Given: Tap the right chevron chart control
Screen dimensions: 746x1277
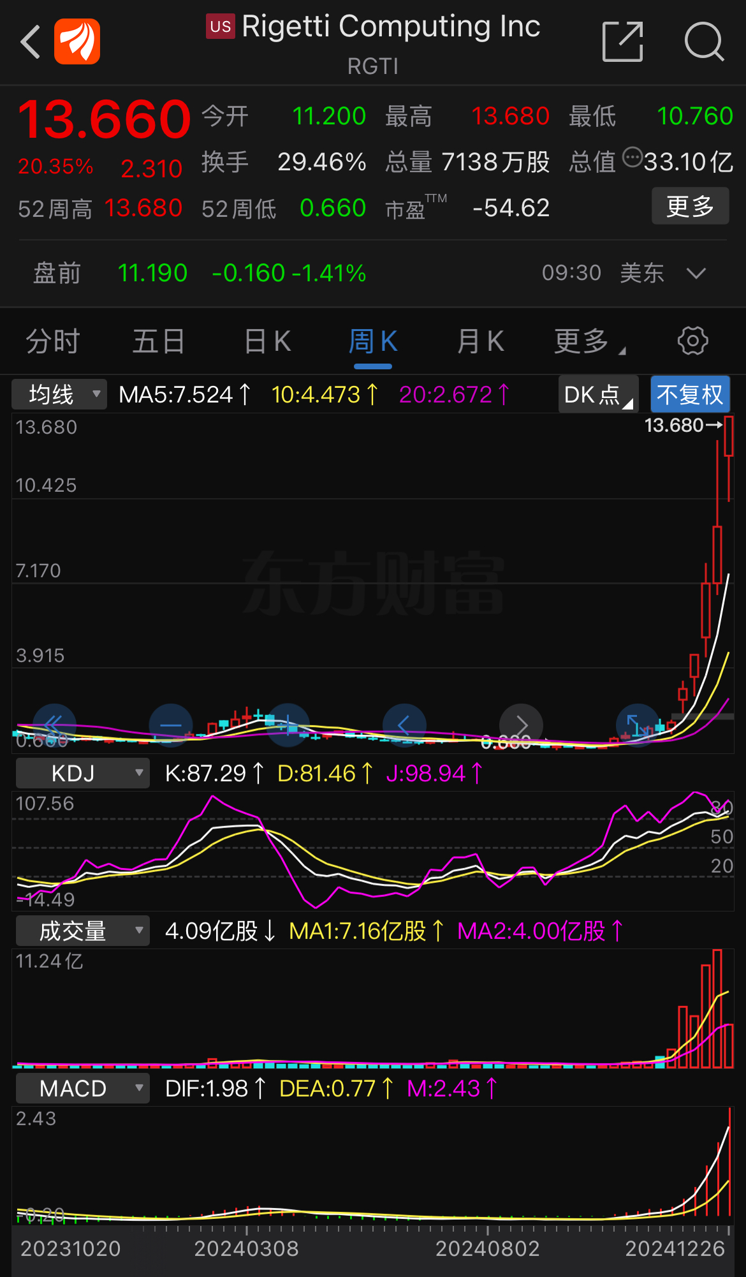Looking at the screenshot, I should point(521,726).
